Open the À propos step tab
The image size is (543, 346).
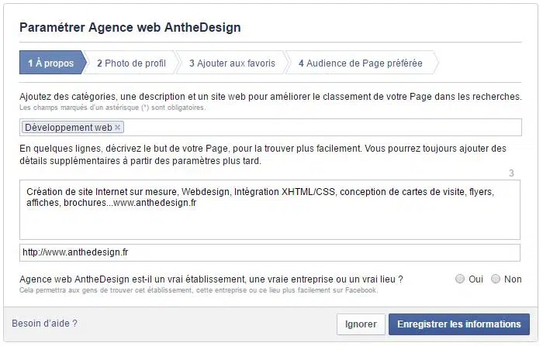click(x=51, y=63)
